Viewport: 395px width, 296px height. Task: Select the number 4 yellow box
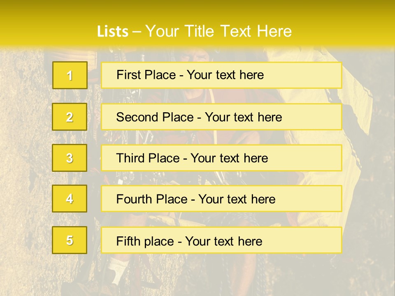pyautogui.click(x=70, y=199)
